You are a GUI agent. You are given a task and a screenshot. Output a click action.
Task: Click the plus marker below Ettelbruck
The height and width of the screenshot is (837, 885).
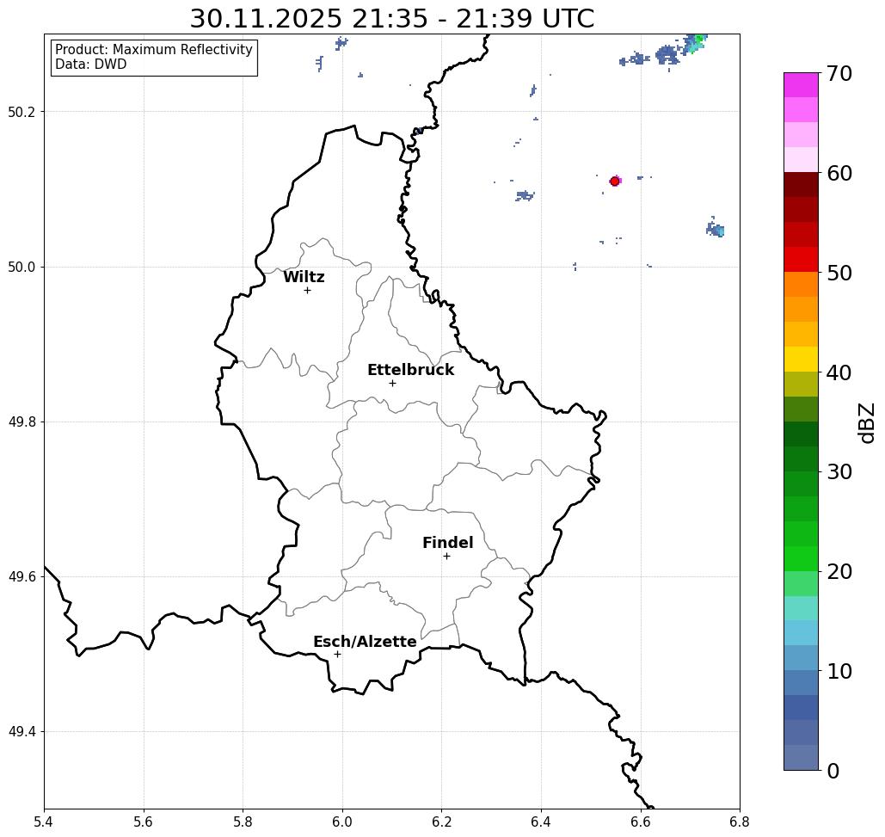[x=393, y=383]
